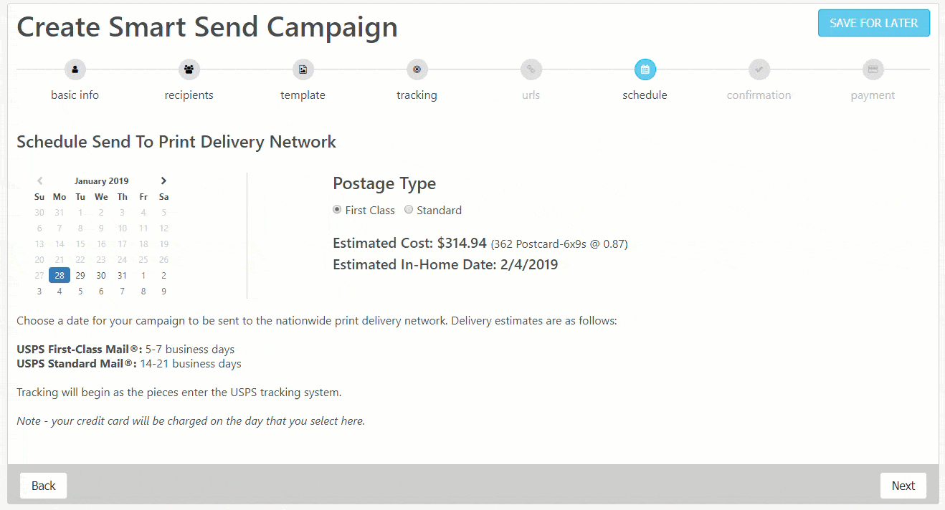Click the January 2019 month header

[101, 181]
